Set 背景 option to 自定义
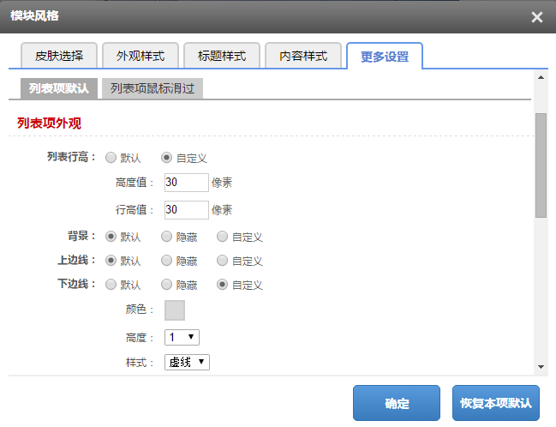The image size is (556, 427). click(223, 236)
